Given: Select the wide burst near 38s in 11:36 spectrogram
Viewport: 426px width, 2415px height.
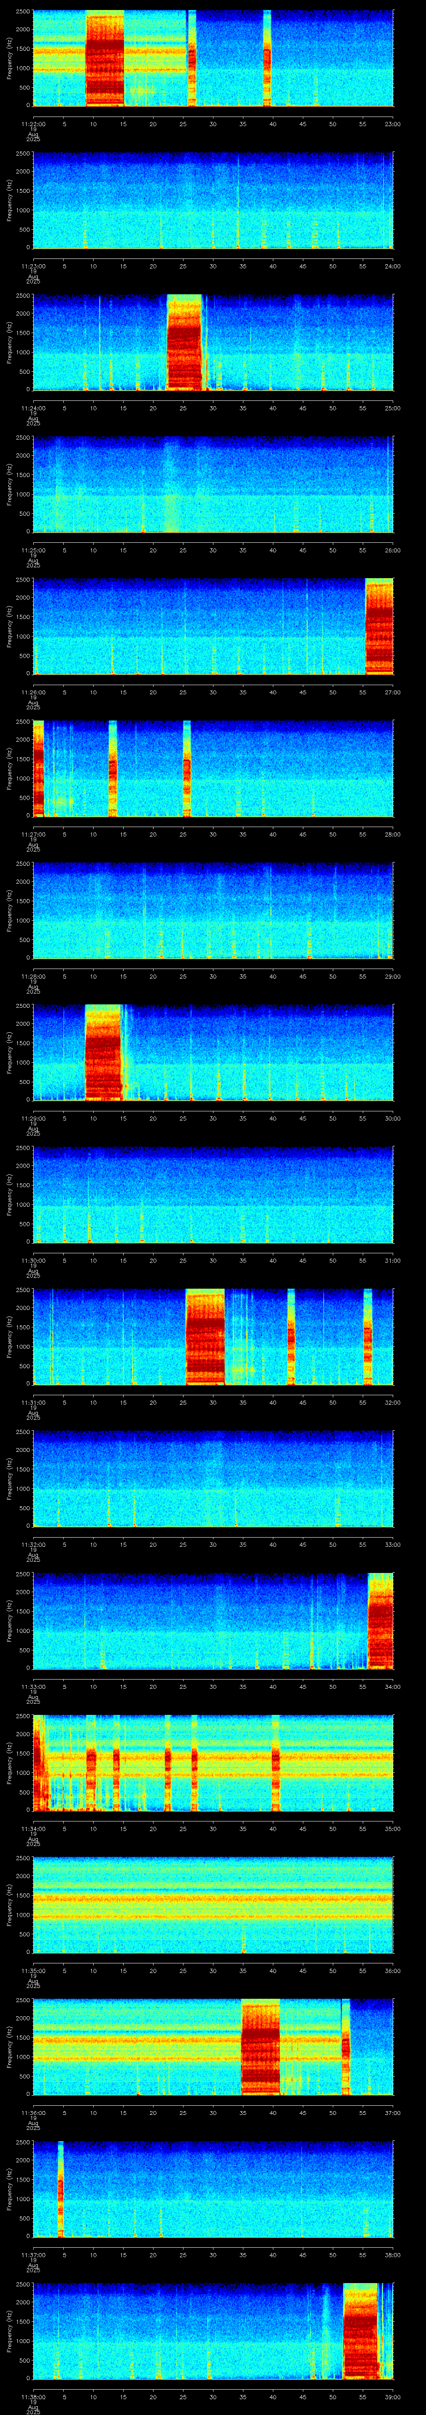Looking at the screenshot, I should coord(260,2047).
